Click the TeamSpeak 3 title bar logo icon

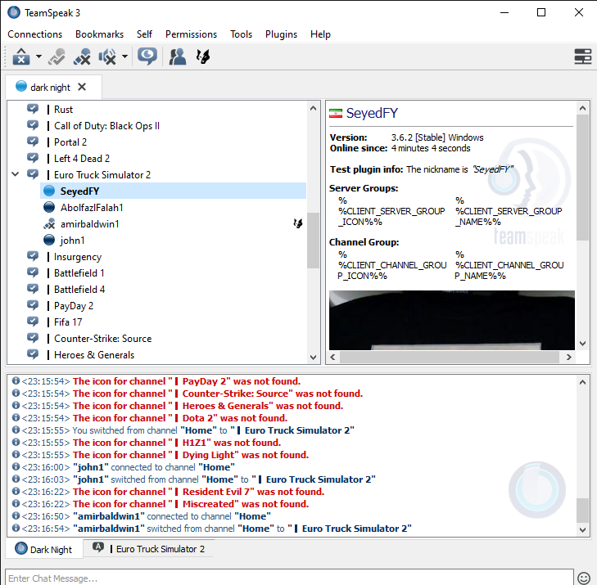(14, 12)
